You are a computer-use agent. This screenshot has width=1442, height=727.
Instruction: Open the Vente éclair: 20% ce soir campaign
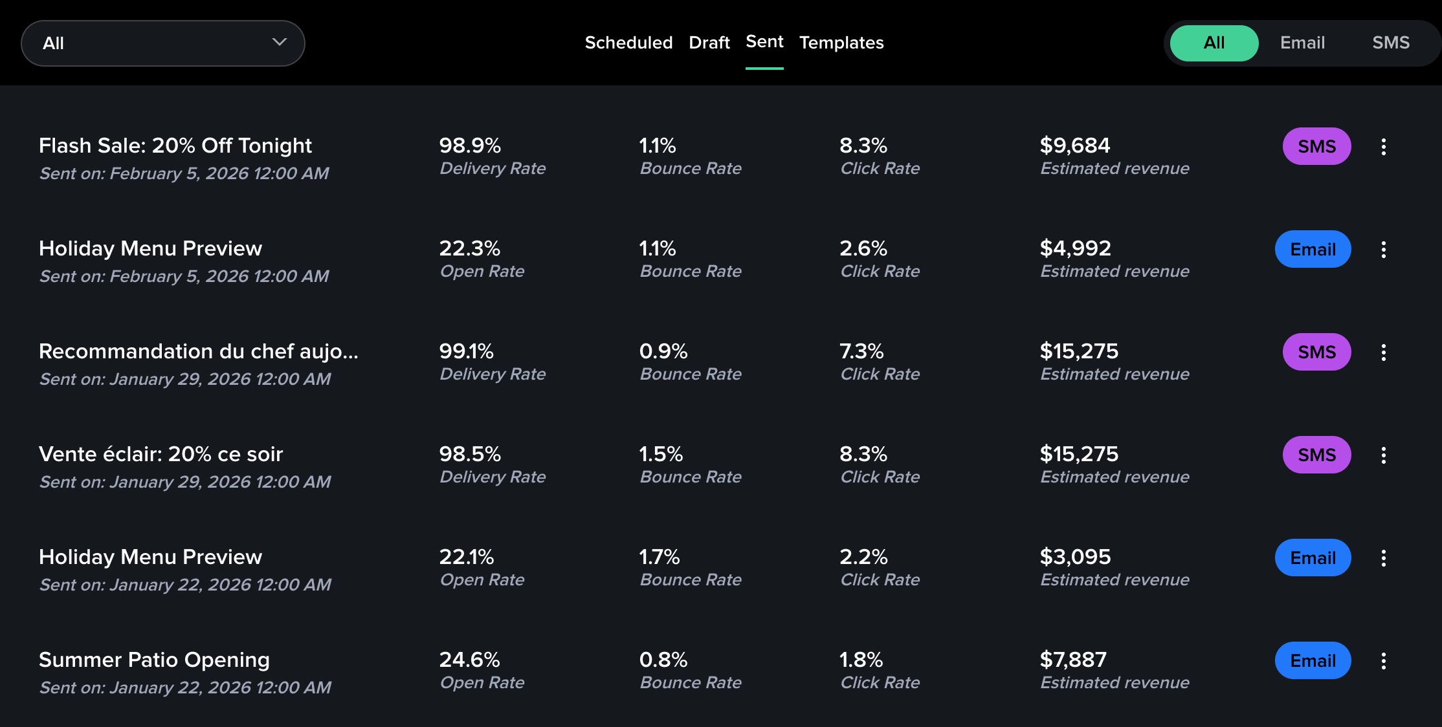161,455
